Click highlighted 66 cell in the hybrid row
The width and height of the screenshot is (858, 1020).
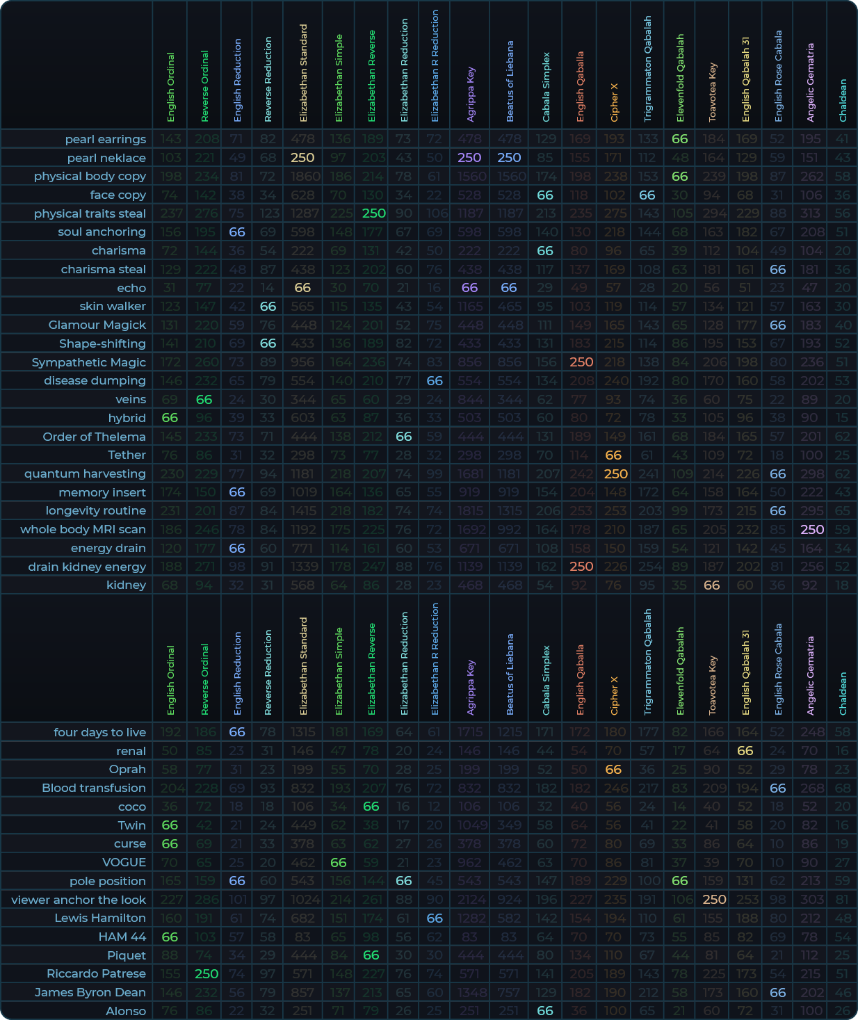pos(170,418)
